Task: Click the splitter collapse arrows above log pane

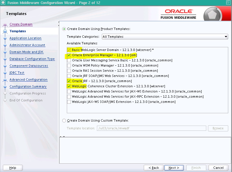Action: [62, 137]
